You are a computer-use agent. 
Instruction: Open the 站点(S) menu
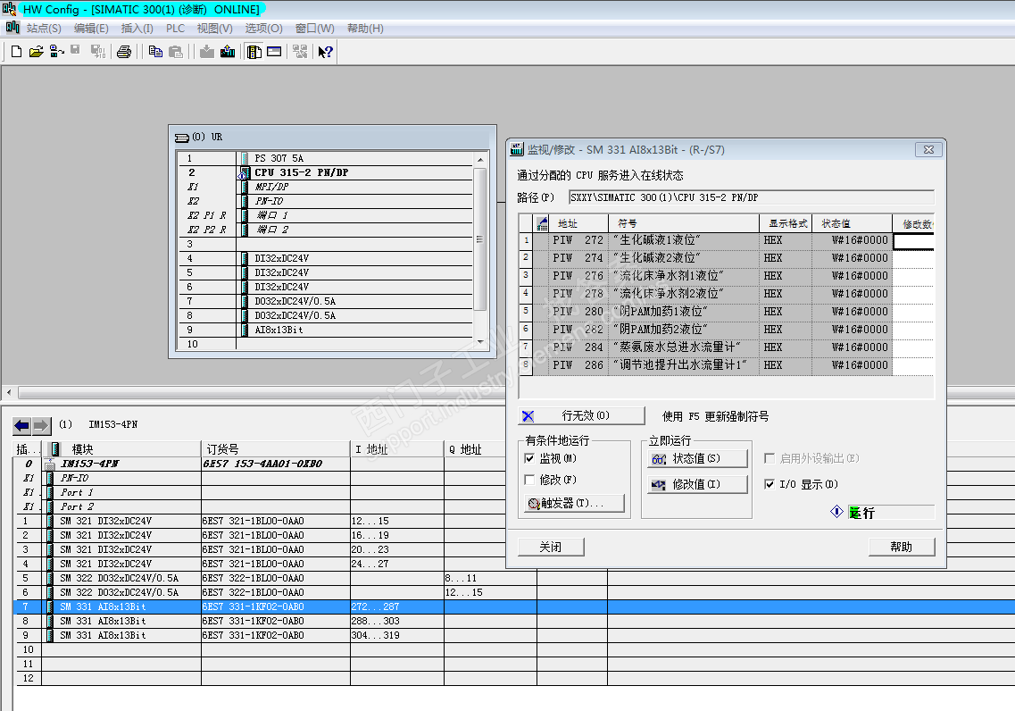[x=44, y=29]
